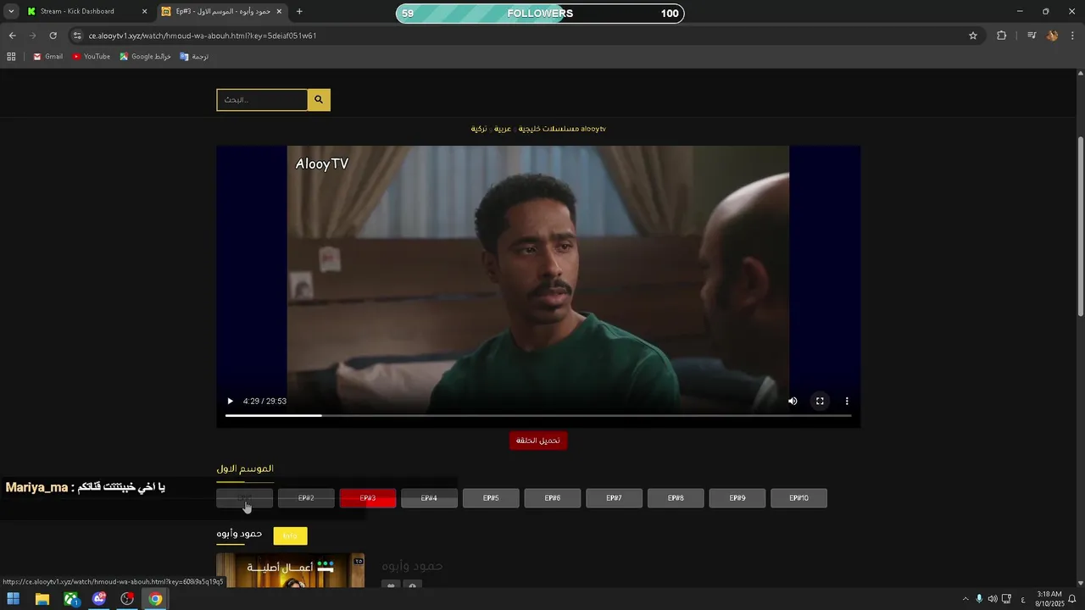Enter fullscreen video mode

820,402
